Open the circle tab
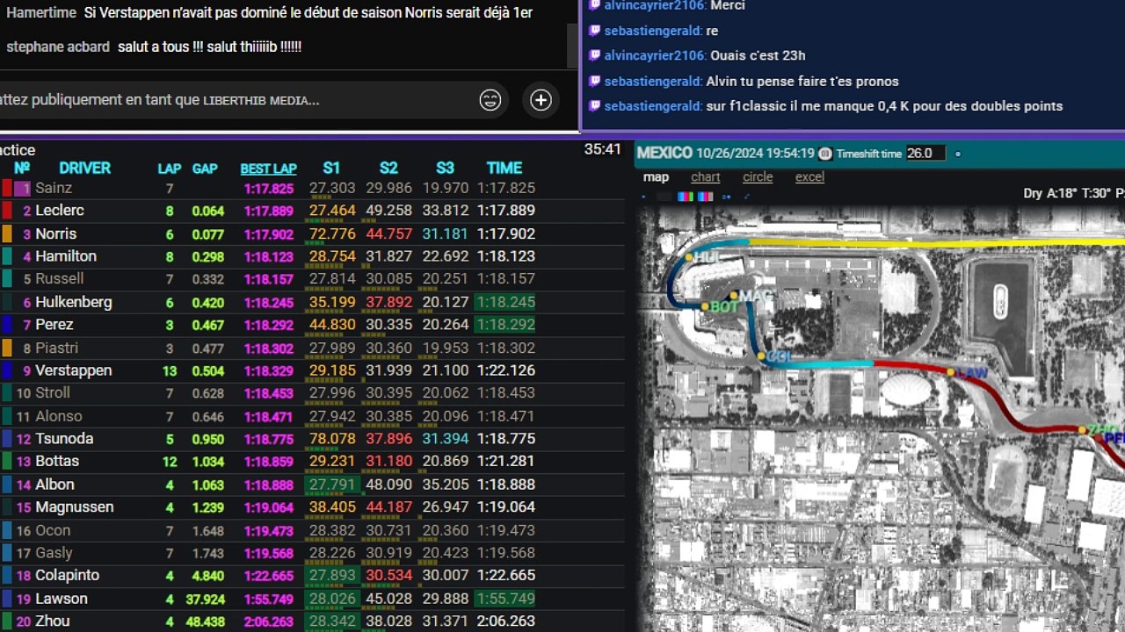The height and width of the screenshot is (632, 1125). pos(758,176)
